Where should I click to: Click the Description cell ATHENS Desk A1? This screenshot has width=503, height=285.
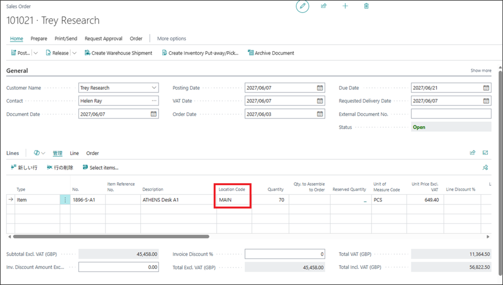[179, 200]
